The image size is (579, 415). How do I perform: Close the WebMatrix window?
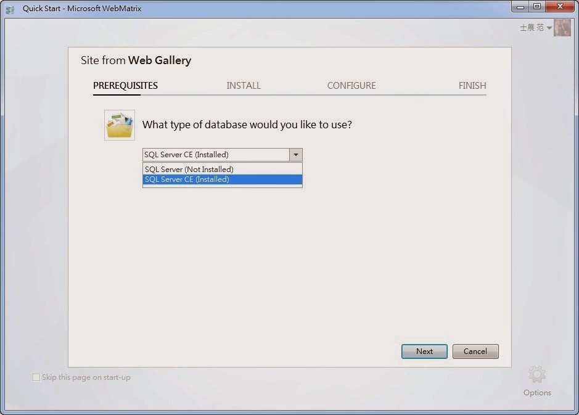point(560,7)
